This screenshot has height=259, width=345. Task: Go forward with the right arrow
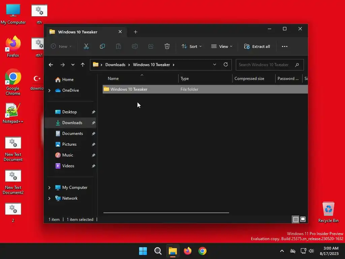[x=62, y=65]
